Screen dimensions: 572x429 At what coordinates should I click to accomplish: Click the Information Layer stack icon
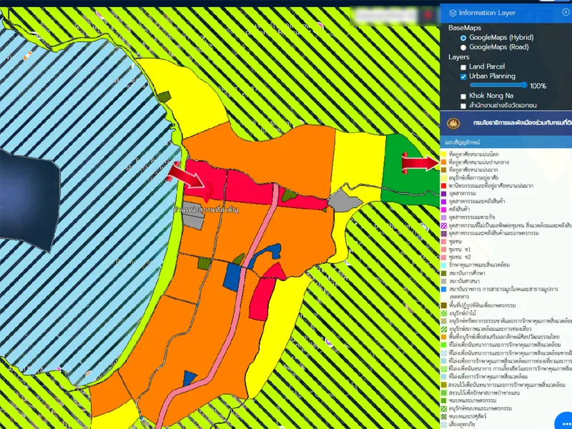click(x=451, y=12)
